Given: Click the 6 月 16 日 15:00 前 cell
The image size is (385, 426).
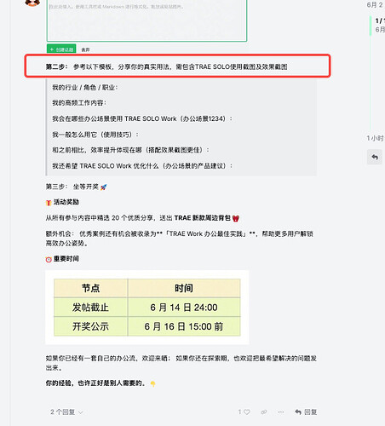Looking at the screenshot, I should coord(184,326).
